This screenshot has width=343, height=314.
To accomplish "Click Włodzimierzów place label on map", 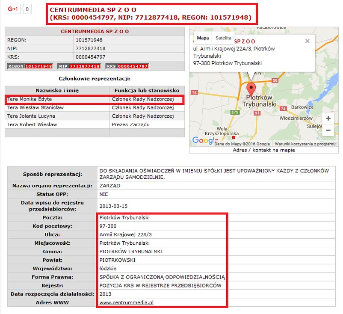I will pos(296,118).
